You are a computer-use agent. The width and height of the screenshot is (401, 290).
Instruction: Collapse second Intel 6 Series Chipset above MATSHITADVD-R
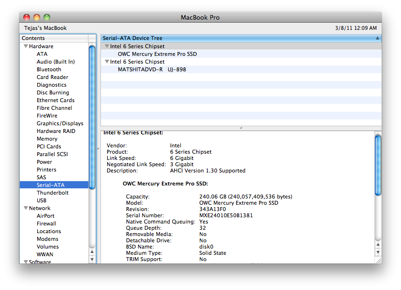(x=107, y=62)
